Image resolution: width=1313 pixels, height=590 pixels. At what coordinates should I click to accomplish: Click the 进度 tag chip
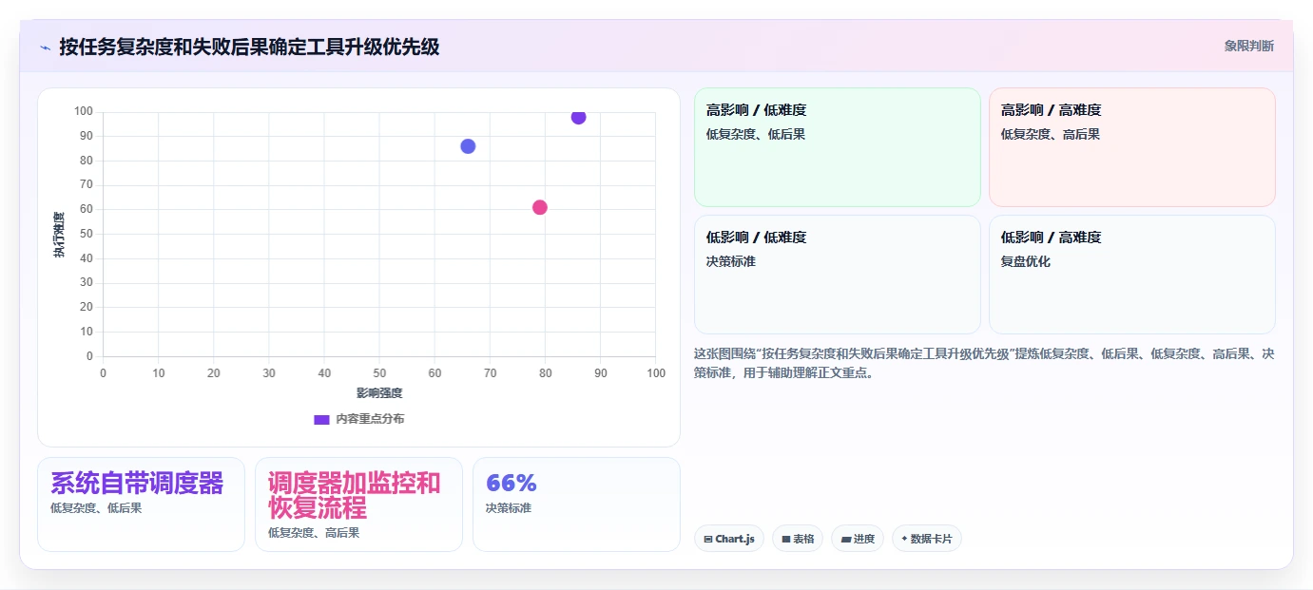(858, 539)
